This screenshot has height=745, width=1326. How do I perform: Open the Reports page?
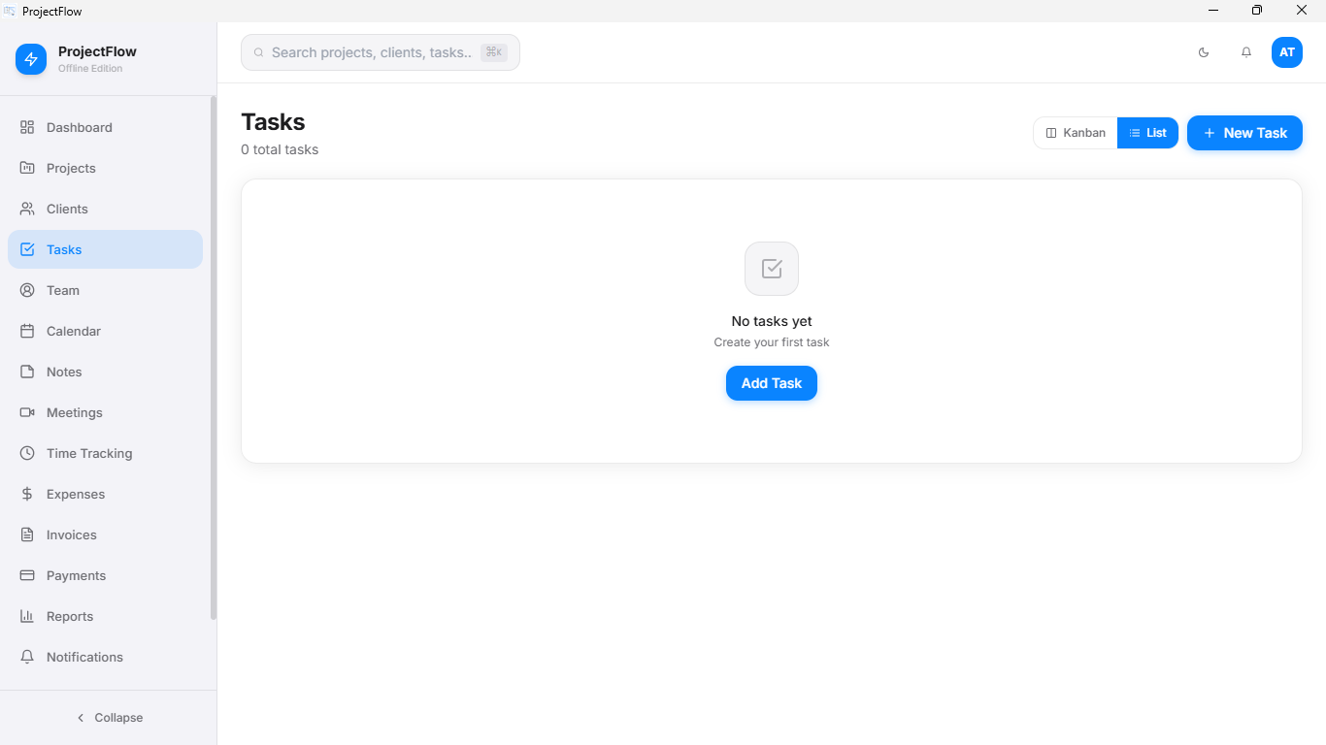105,616
